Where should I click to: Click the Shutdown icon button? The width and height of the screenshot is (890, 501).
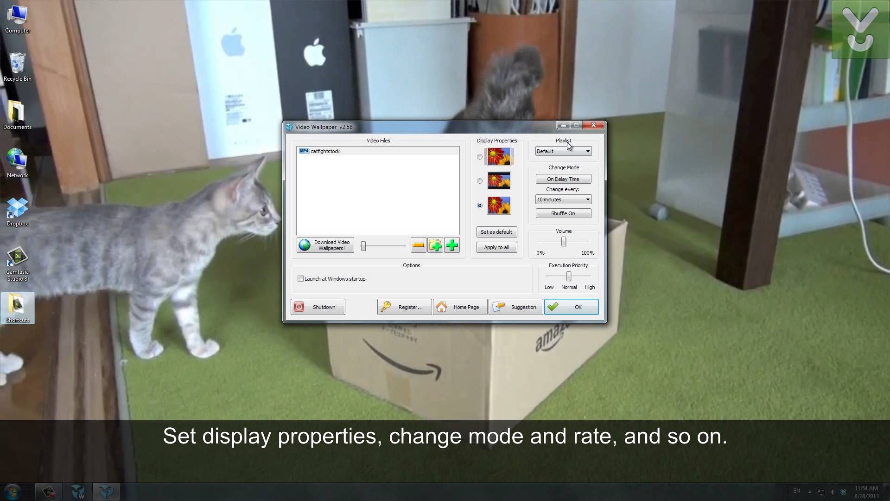tap(317, 307)
